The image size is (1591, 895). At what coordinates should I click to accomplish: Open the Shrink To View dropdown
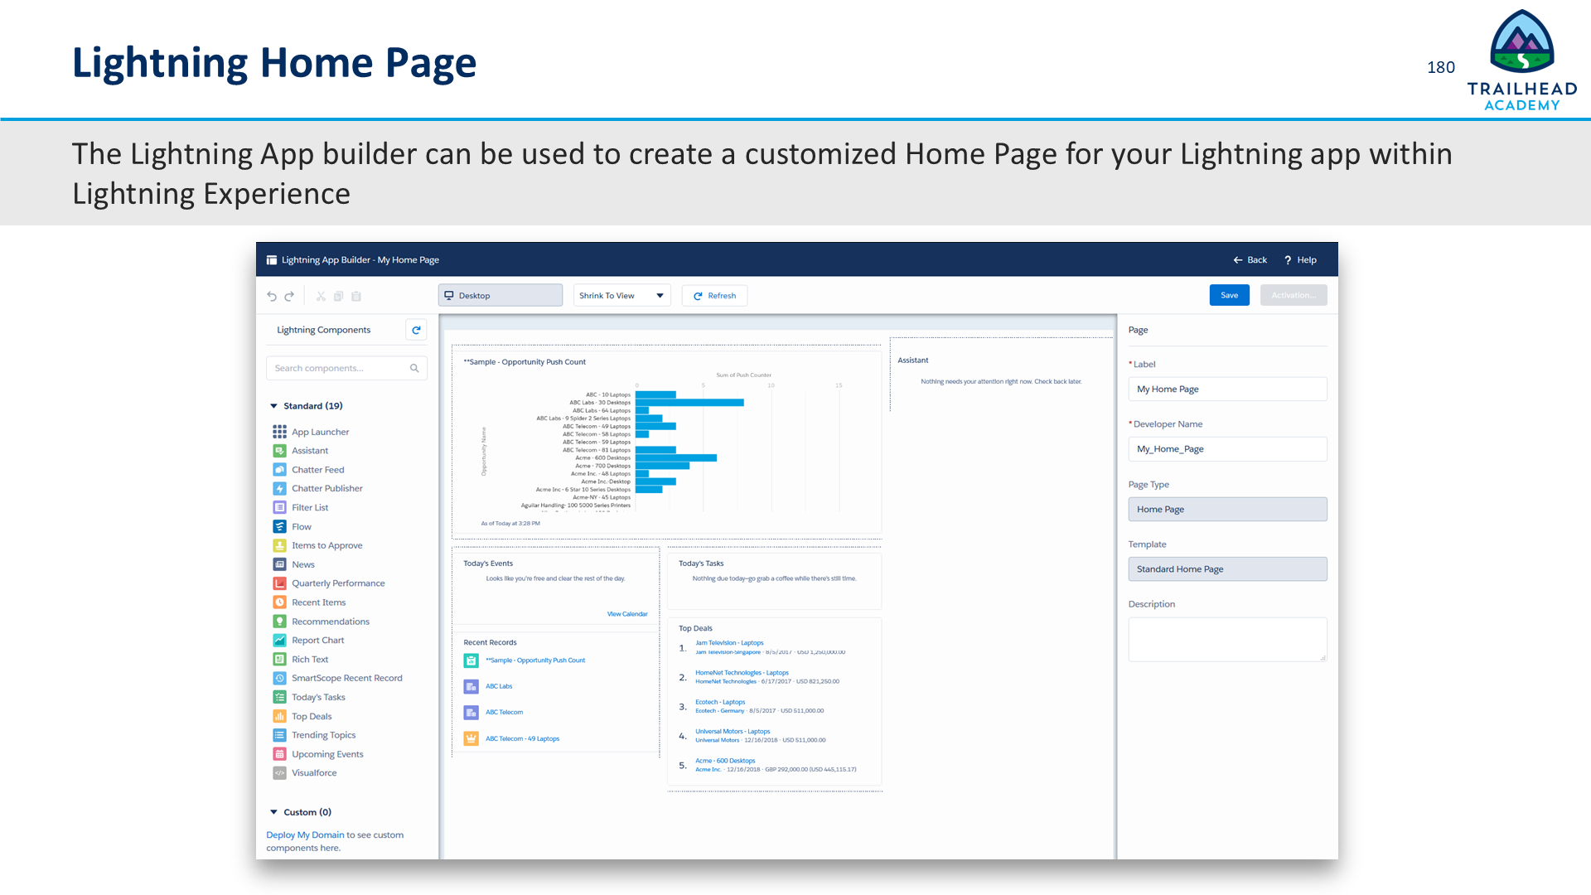pyautogui.click(x=621, y=296)
